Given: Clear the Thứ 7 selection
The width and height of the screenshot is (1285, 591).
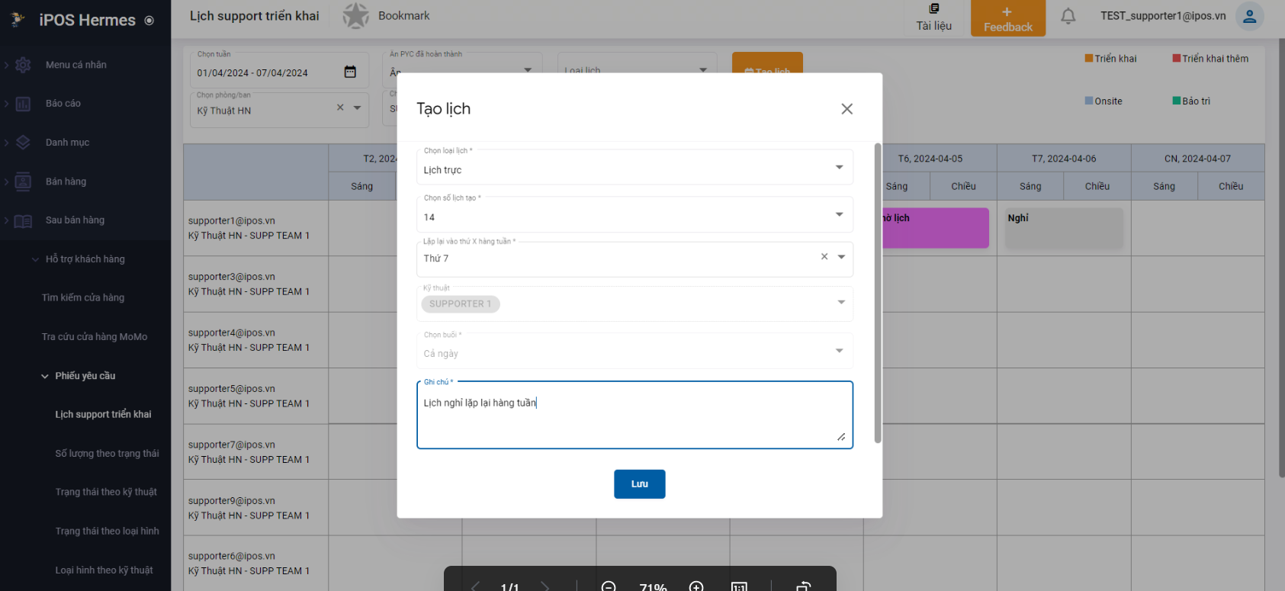Looking at the screenshot, I should tap(824, 257).
